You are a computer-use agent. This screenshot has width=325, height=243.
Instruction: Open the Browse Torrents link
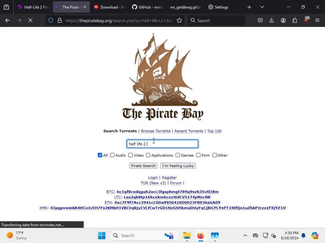[x=156, y=131]
